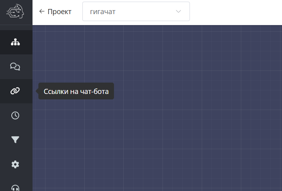
Task: Click the chain link chatbot links icon
Action: 15,91
